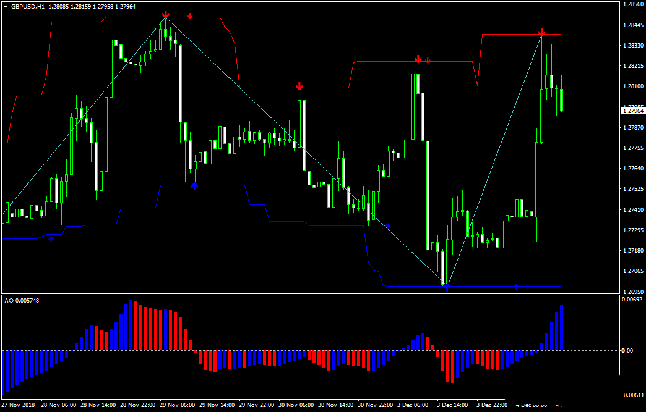The height and width of the screenshot is (412, 646).
Task: Select the small blue arrow at bottom right
Action: pyautogui.click(x=517, y=287)
